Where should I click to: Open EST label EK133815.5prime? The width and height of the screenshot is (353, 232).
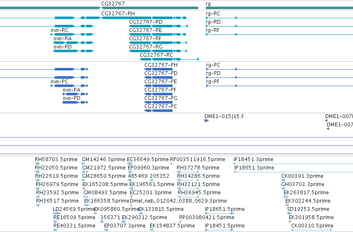(161, 209)
